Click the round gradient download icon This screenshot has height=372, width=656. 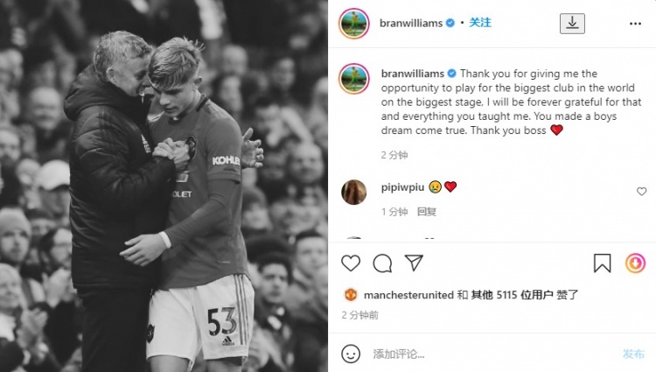(635, 263)
